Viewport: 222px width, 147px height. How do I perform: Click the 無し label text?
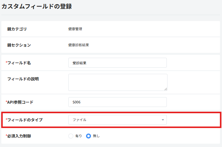coord(96,136)
